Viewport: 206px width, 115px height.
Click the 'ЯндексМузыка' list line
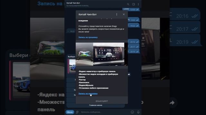coord(86,85)
